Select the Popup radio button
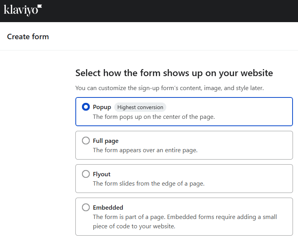298x238 pixels. pyautogui.click(x=86, y=107)
